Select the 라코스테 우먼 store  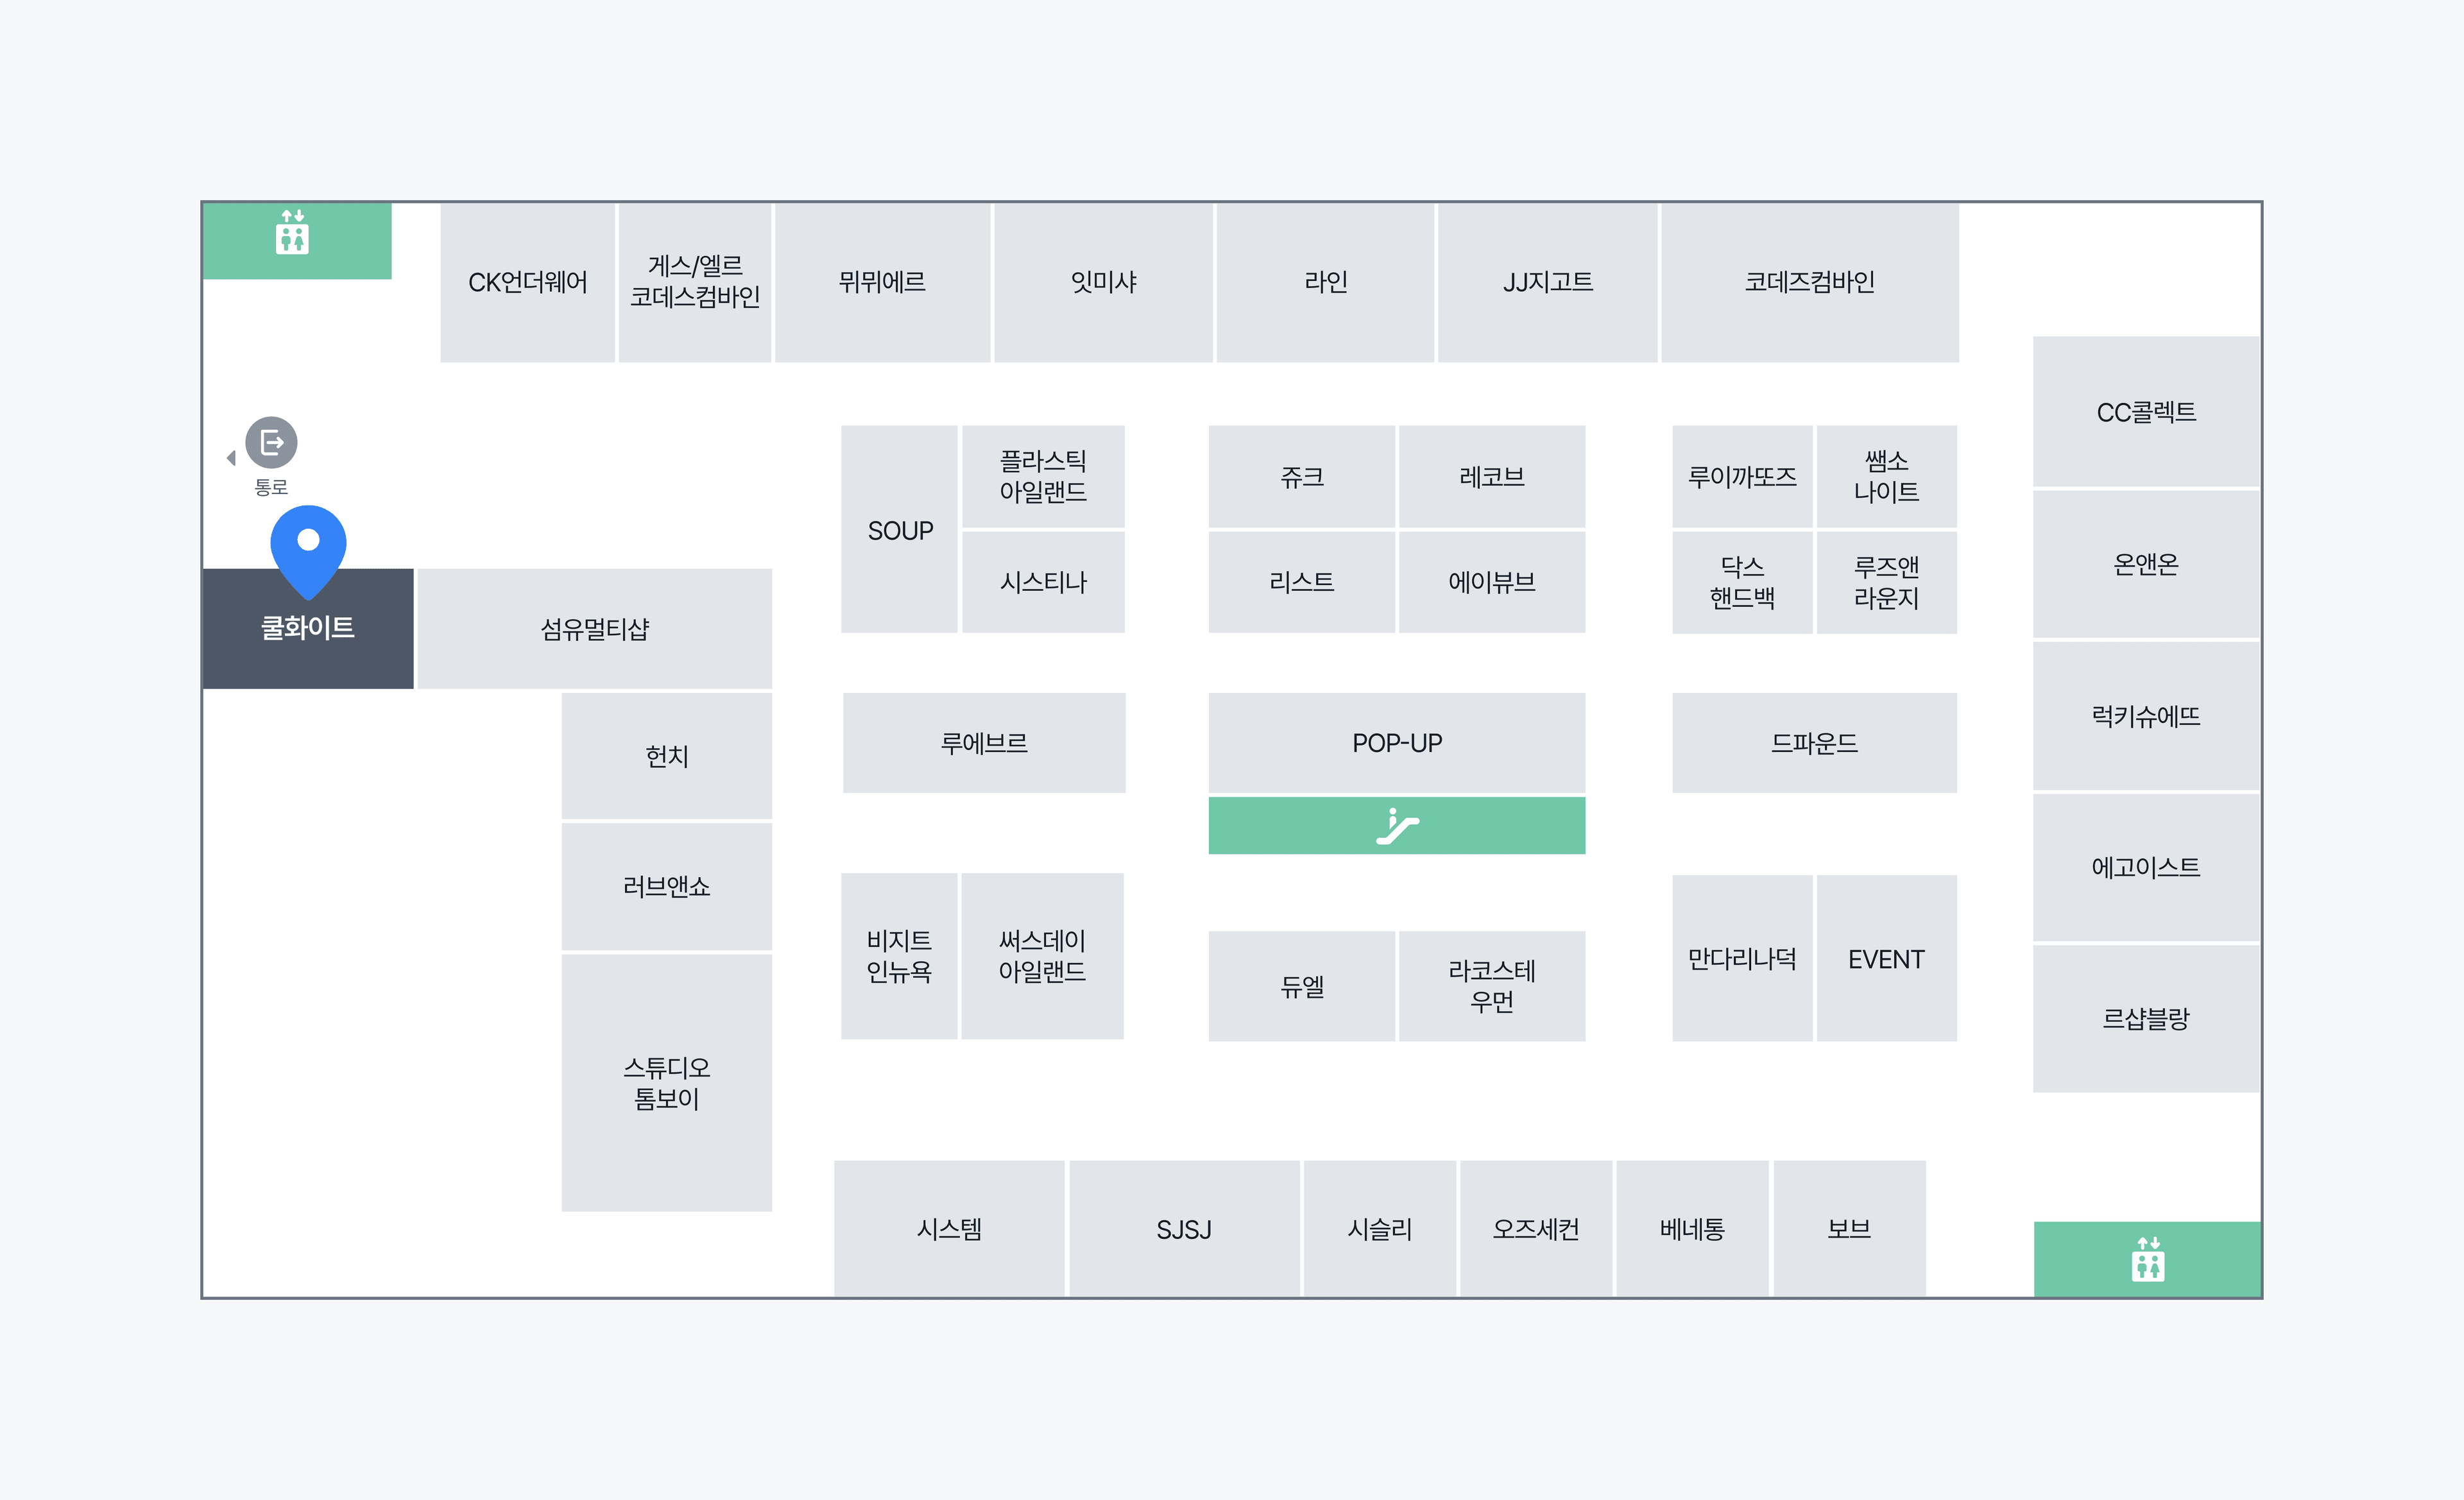click(1492, 986)
